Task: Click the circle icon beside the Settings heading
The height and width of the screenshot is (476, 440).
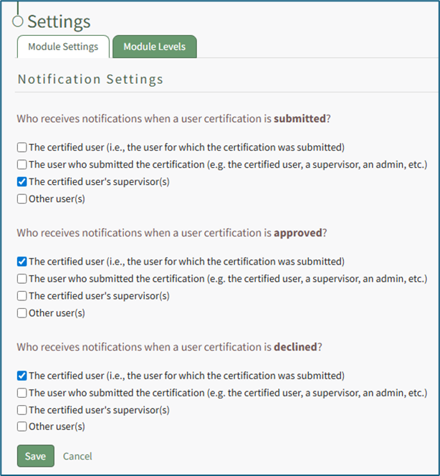Action: [x=18, y=21]
